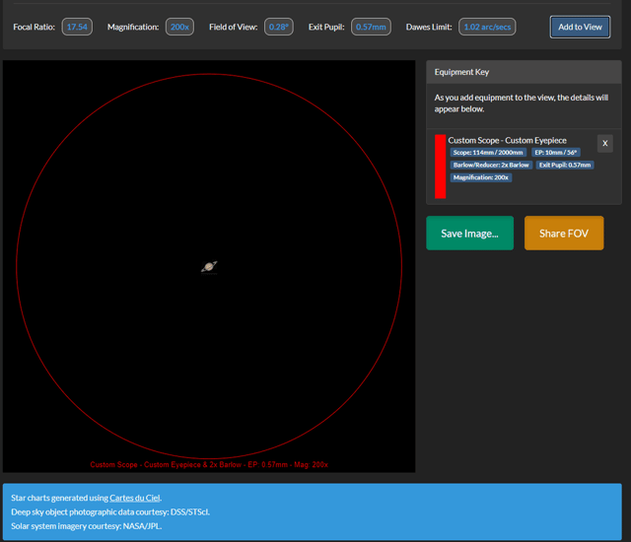Screen dimensions: 631x542
Task: Click the Add to View button
Action: click(x=580, y=27)
